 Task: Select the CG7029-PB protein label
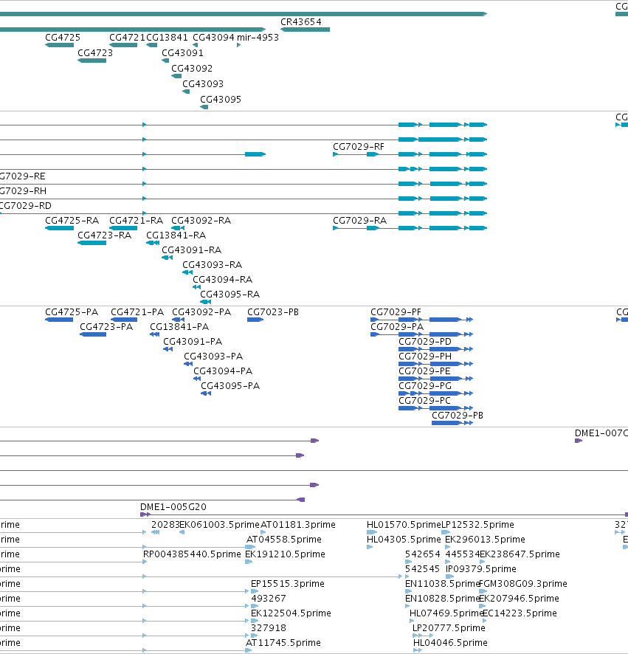click(458, 416)
